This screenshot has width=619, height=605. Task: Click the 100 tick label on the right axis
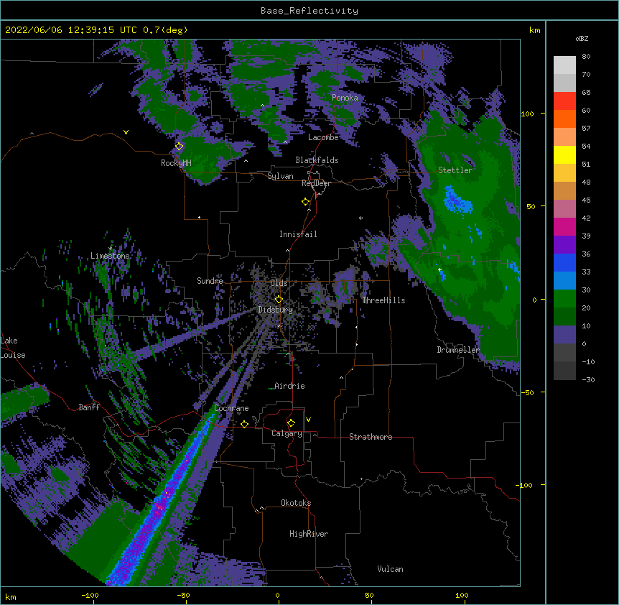point(527,114)
